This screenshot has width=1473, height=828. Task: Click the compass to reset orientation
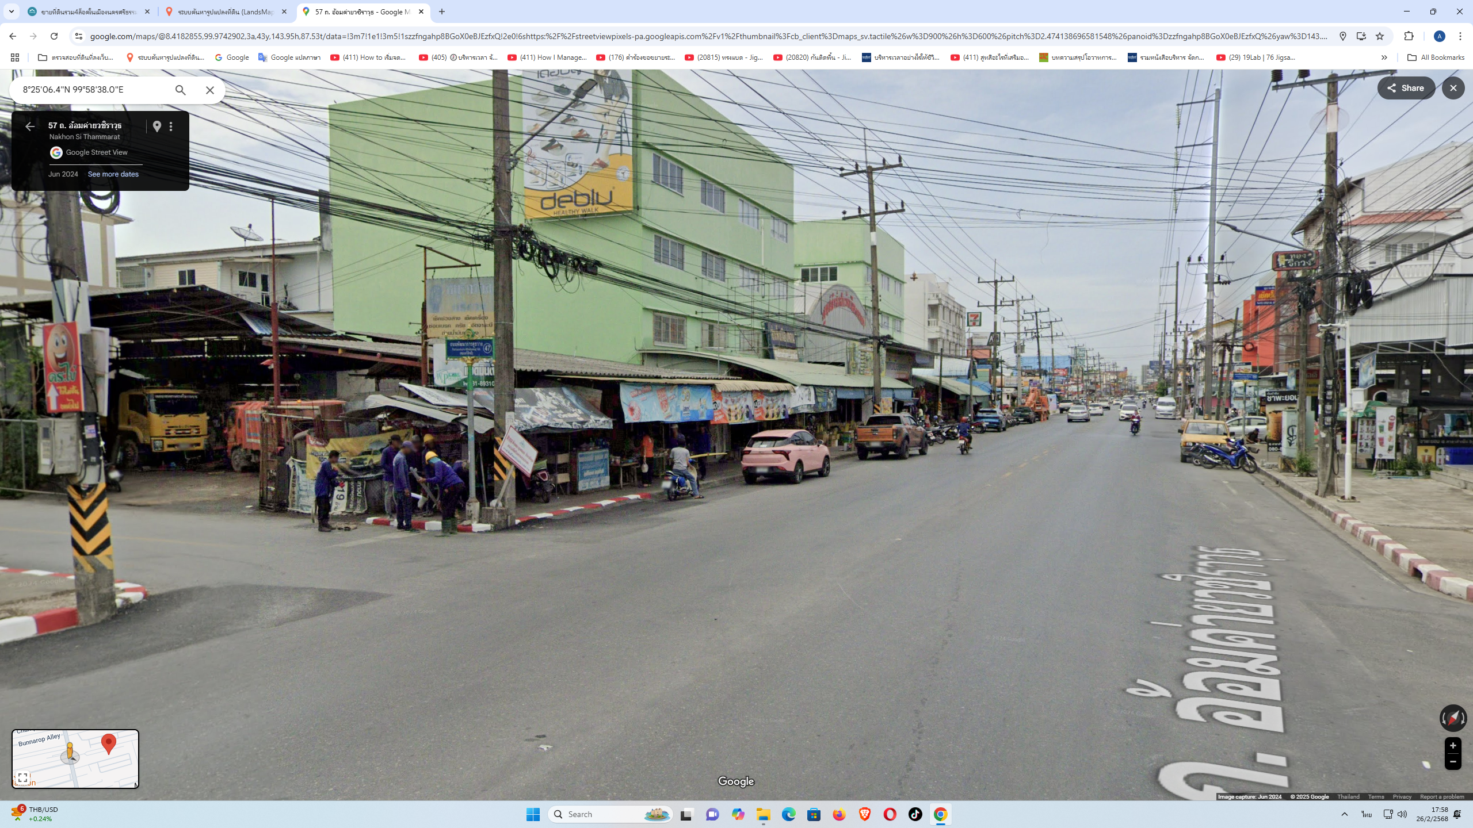pyautogui.click(x=1453, y=718)
